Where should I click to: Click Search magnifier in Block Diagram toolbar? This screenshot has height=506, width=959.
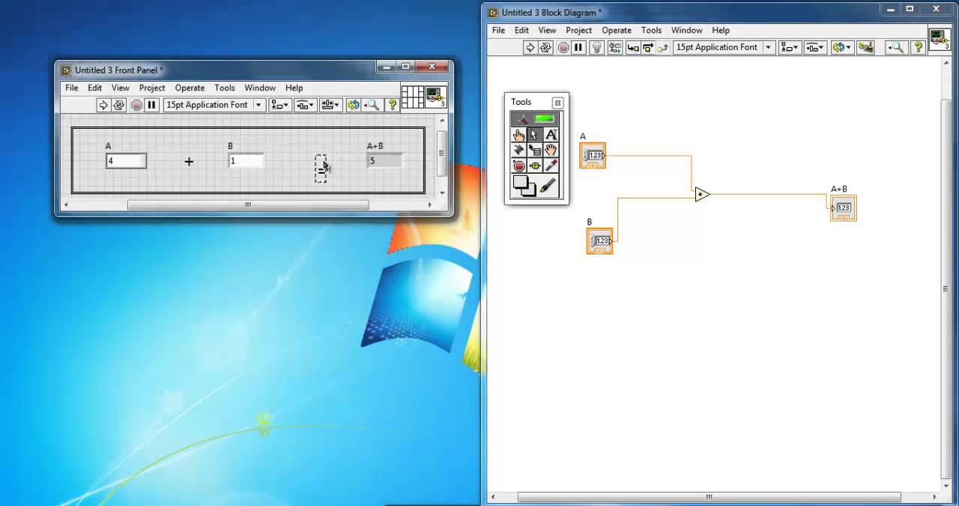click(x=895, y=47)
